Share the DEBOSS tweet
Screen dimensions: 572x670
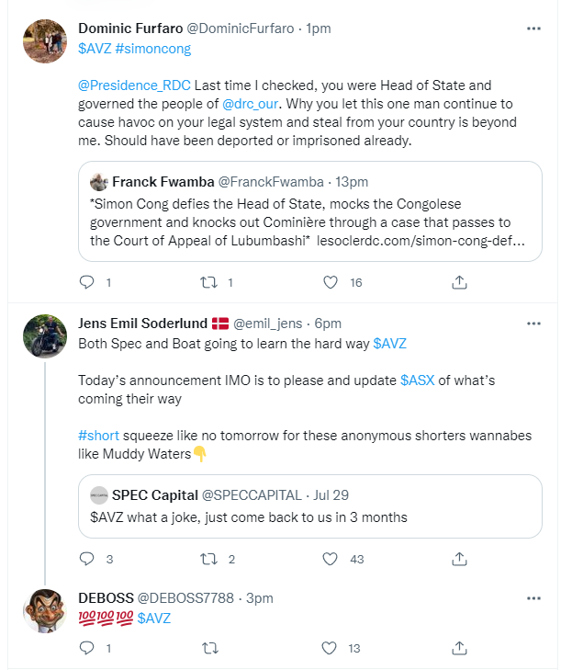459,648
